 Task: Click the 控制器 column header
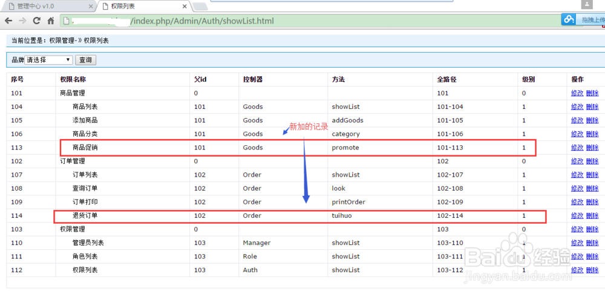[253, 79]
